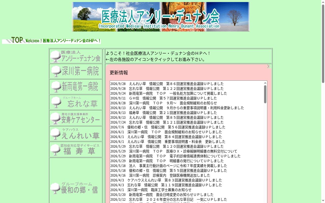Click the 2026/7/24 忘れな草 第１２１回 entry

(167, 122)
